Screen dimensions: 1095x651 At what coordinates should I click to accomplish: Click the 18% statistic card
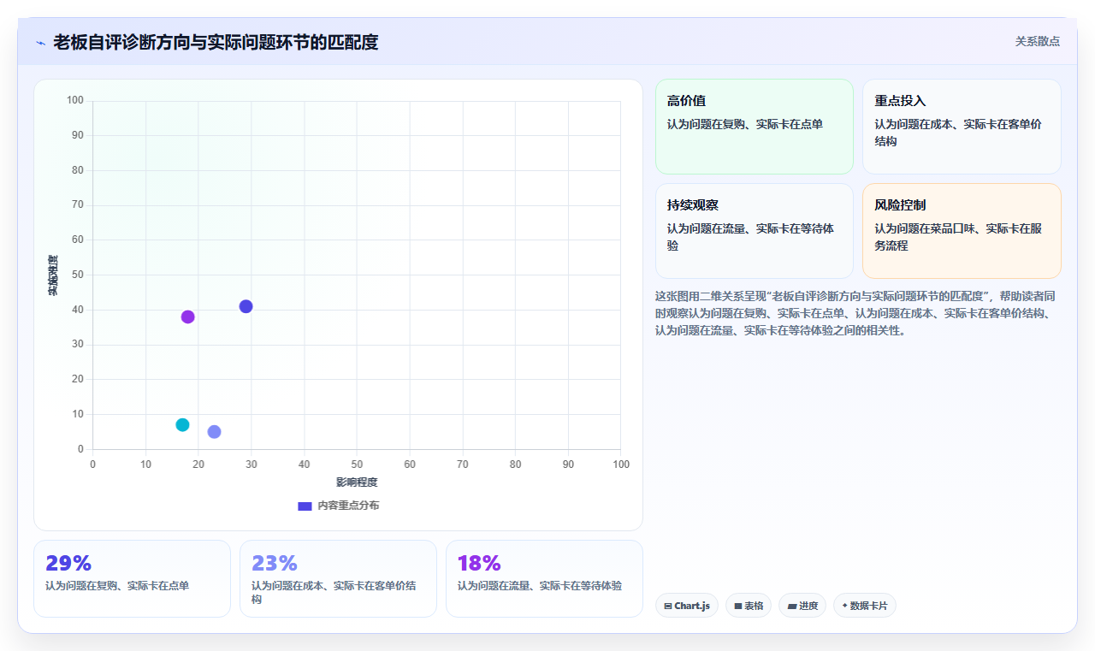[544, 578]
